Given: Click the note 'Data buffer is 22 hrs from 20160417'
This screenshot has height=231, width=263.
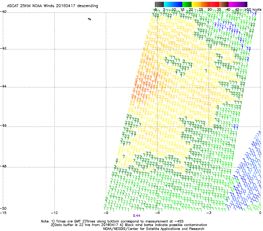Looking at the screenshot, I should pos(86,225).
